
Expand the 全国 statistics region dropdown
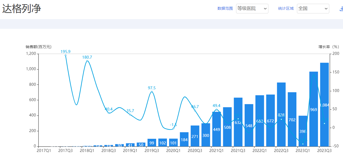[x=313, y=9]
